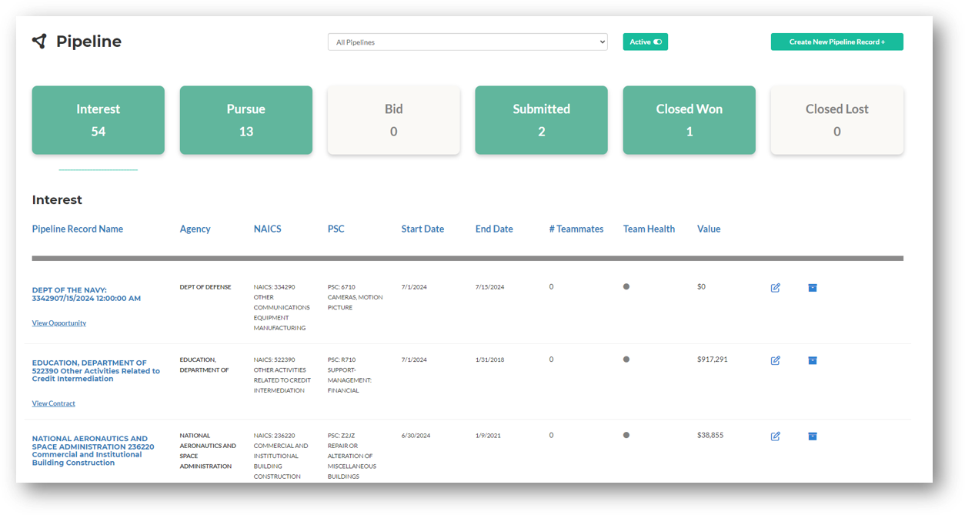Sort by the Start Date column header
This screenshot has height=515, width=965.
[422, 229]
